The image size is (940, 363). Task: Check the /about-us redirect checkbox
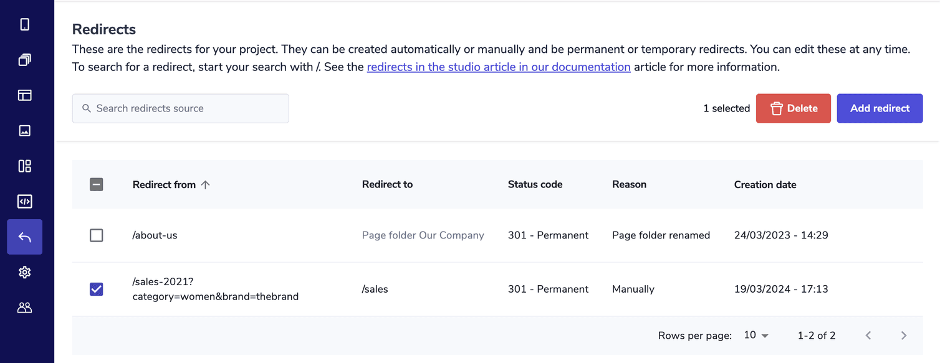(x=96, y=235)
